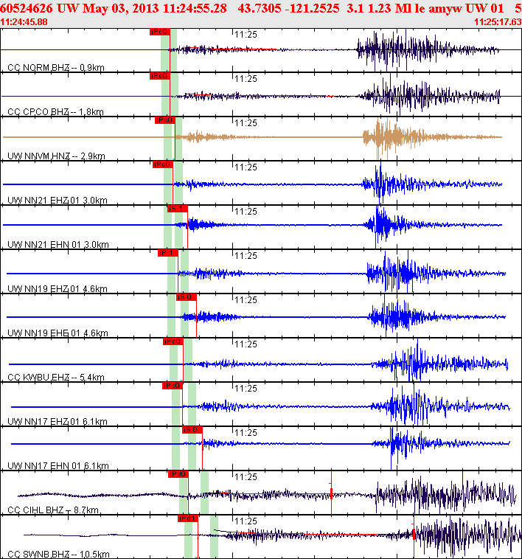Screen dimensions: 522x559
Task: Select the iPc0 pick flag on CPCO trace
Action: tap(160, 76)
